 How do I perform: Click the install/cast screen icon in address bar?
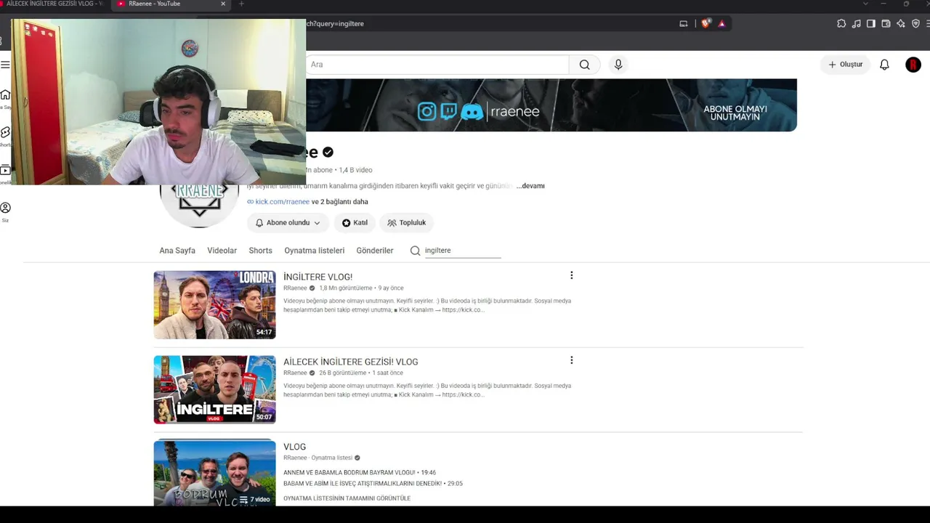point(683,23)
